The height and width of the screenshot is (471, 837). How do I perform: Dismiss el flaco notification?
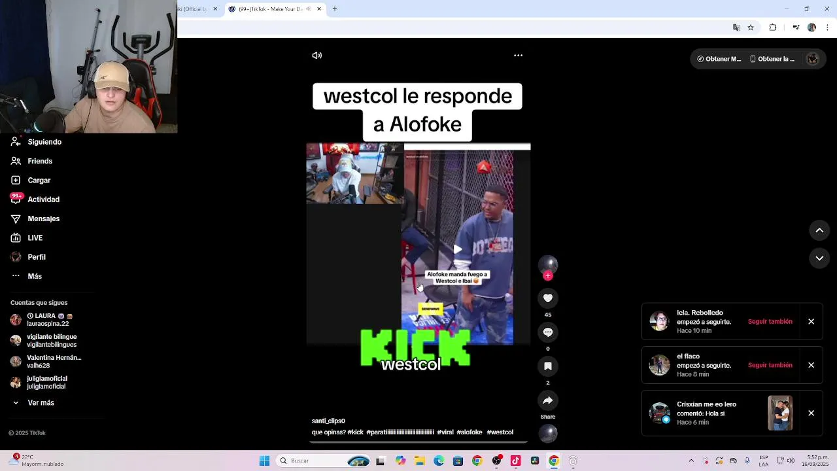click(811, 365)
